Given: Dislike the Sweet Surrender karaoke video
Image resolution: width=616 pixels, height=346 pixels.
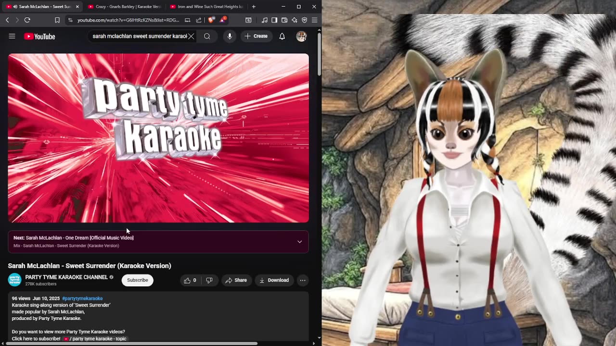Looking at the screenshot, I should click(x=209, y=280).
